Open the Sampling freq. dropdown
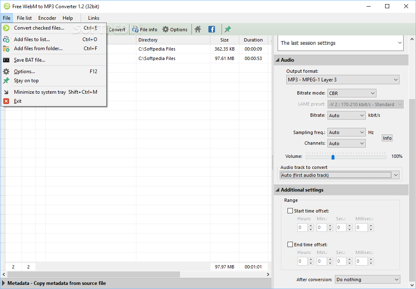The image size is (416, 289). pyautogui.click(x=346, y=132)
